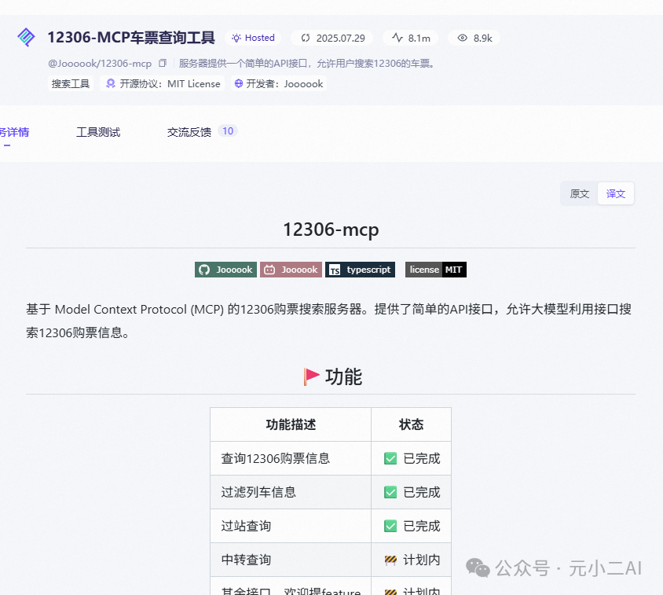Click the 8.9k view count
The width and height of the screenshot is (663, 595).
point(483,38)
